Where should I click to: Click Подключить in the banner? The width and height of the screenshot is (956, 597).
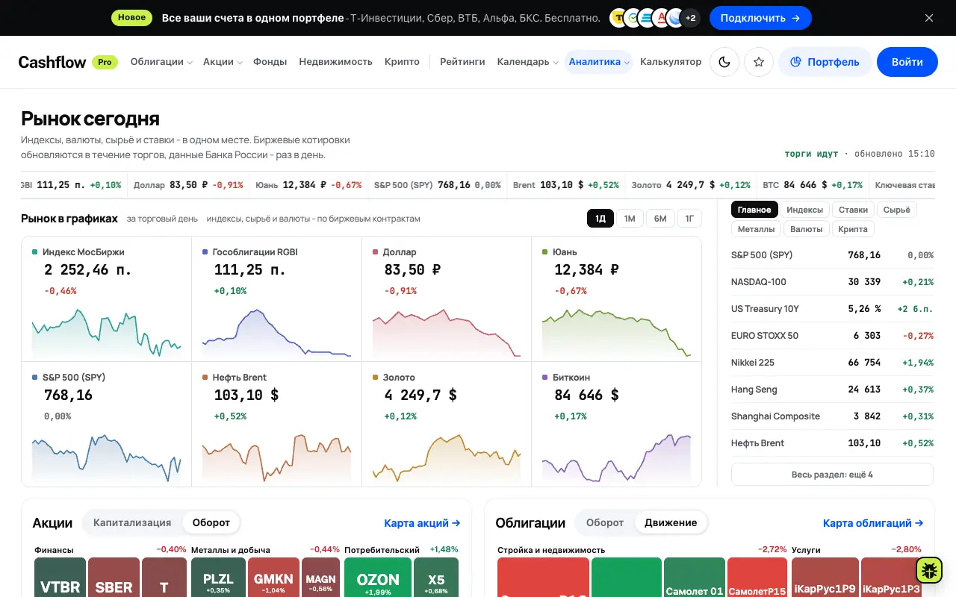tap(760, 18)
